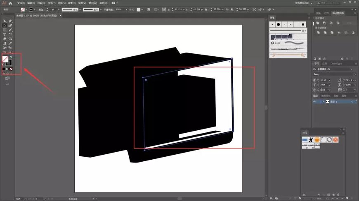Set paint mode to Gradient button
This screenshot has width=359, height=201.
click(x=7, y=69)
